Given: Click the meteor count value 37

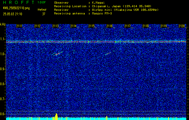Looking at the screenshot, I should tap(44, 14).
